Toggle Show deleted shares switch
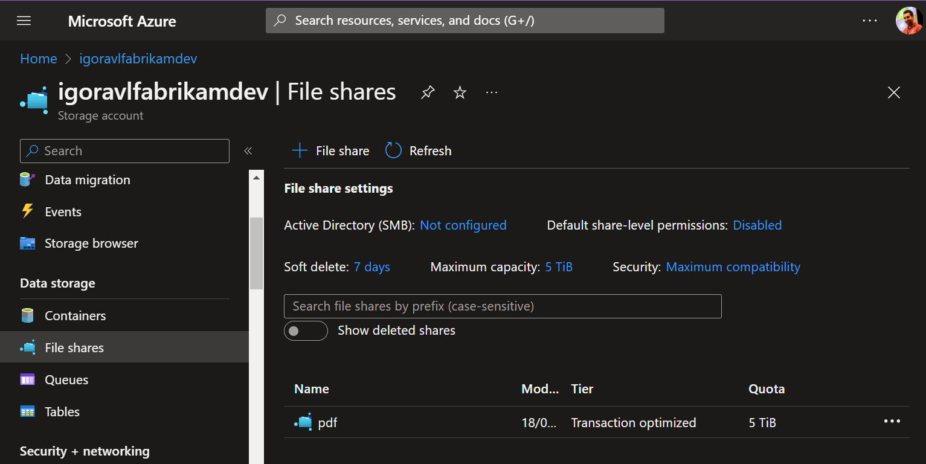Image resolution: width=926 pixels, height=464 pixels. coord(306,330)
